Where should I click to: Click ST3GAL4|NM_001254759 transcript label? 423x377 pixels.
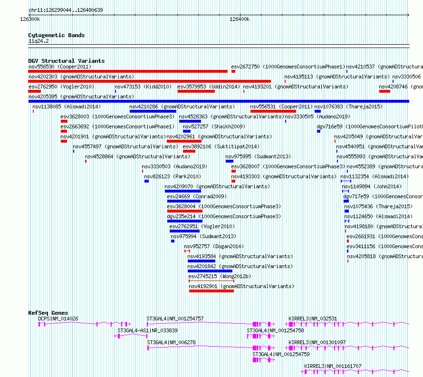281,354
